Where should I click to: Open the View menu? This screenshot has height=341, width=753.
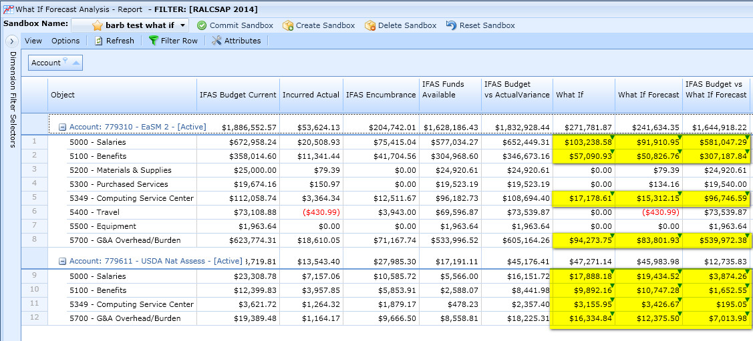click(x=33, y=41)
